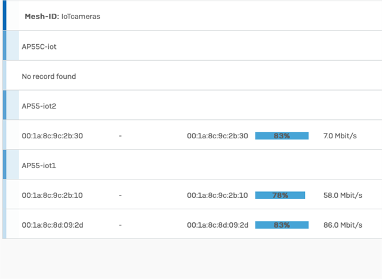This screenshot has height=279, width=382.
Task: Click the blue marker beside AP55-iot1
Action: (5, 165)
